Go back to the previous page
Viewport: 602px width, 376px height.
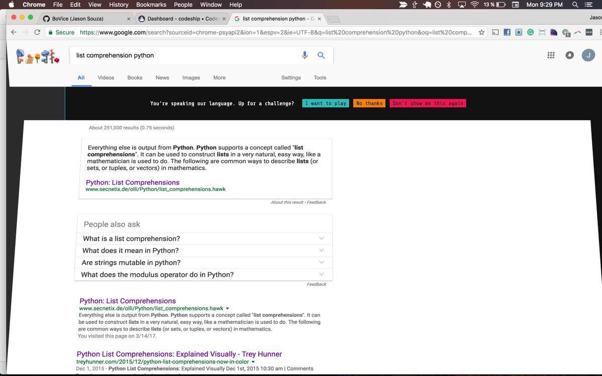click(14, 32)
